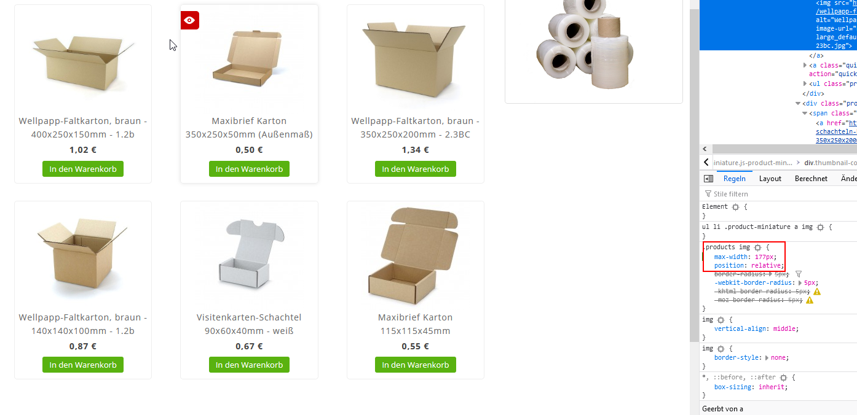This screenshot has height=415, width=857.
Task: Toggle the devtools pane layout icon
Action: tap(708, 179)
